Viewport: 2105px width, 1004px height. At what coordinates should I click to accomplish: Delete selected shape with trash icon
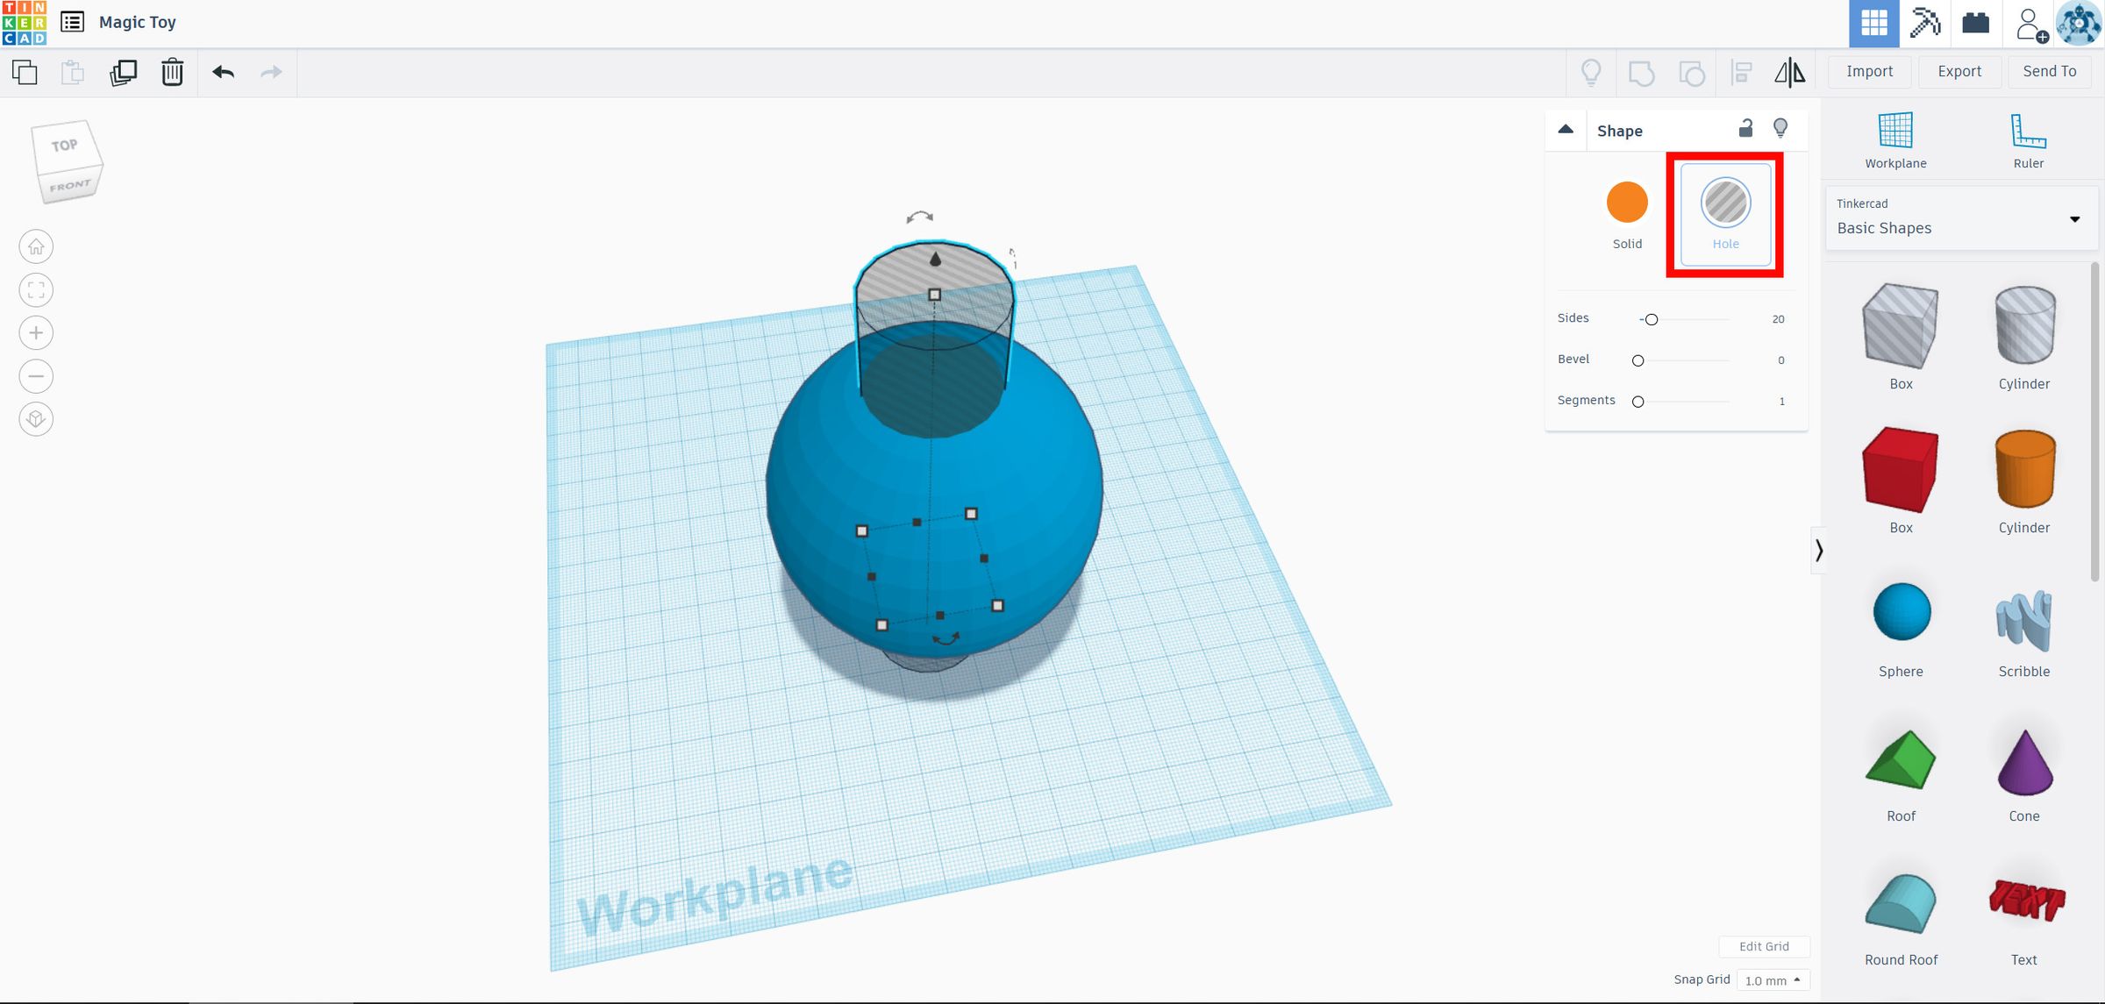[172, 72]
